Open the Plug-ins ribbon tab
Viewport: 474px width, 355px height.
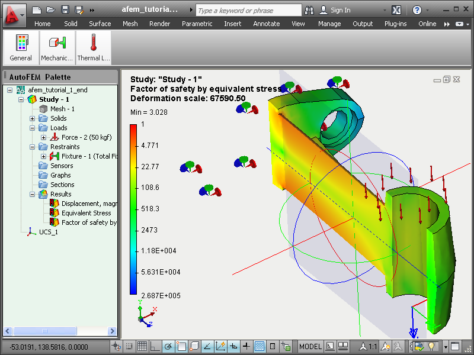(x=395, y=24)
